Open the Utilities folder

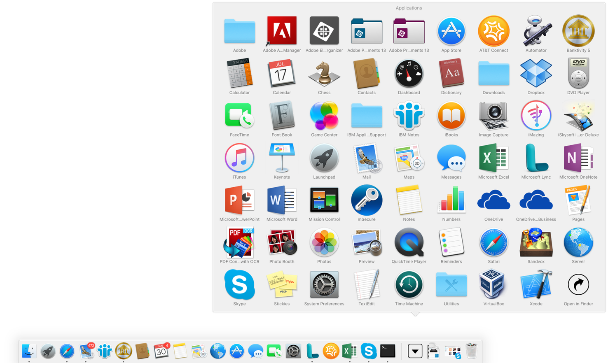[x=451, y=285]
